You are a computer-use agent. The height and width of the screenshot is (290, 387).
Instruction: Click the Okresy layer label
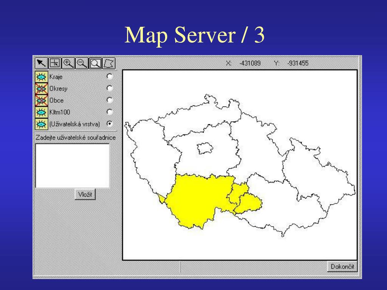[x=58, y=88]
